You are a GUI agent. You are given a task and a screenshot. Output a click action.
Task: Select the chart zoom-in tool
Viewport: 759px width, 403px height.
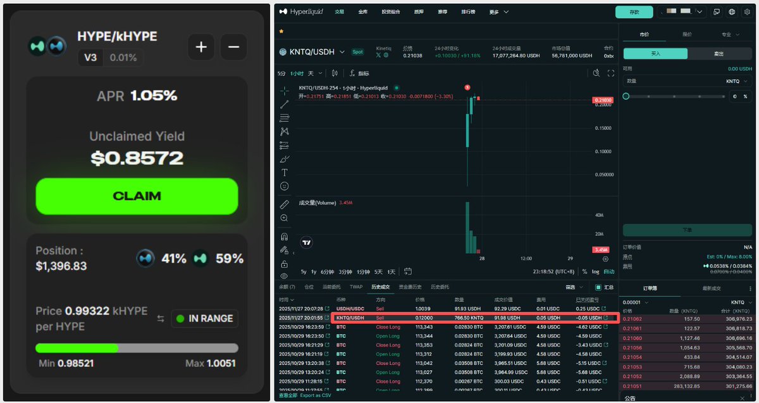(x=285, y=218)
